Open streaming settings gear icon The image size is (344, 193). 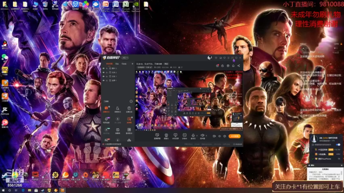tap(224, 136)
